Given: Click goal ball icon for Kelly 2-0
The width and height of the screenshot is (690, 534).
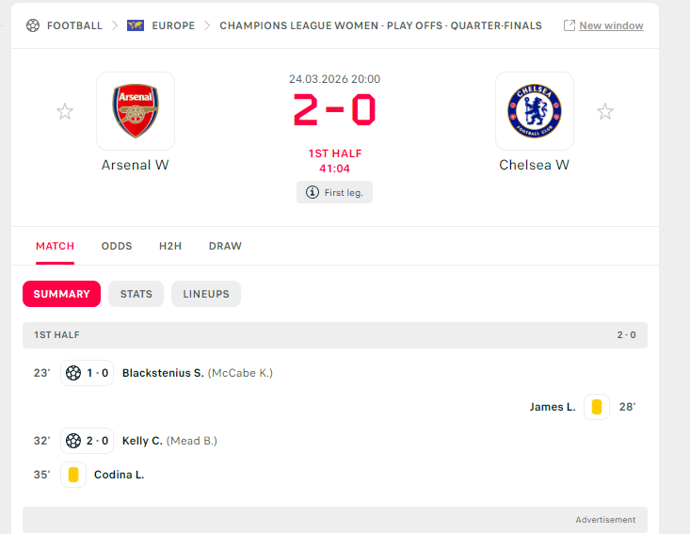Looking at the screenshot, I should [73, 441].
